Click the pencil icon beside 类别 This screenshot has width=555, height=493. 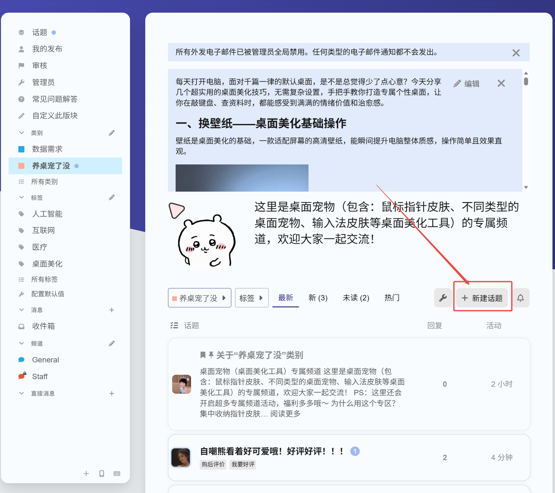point(112,133)
